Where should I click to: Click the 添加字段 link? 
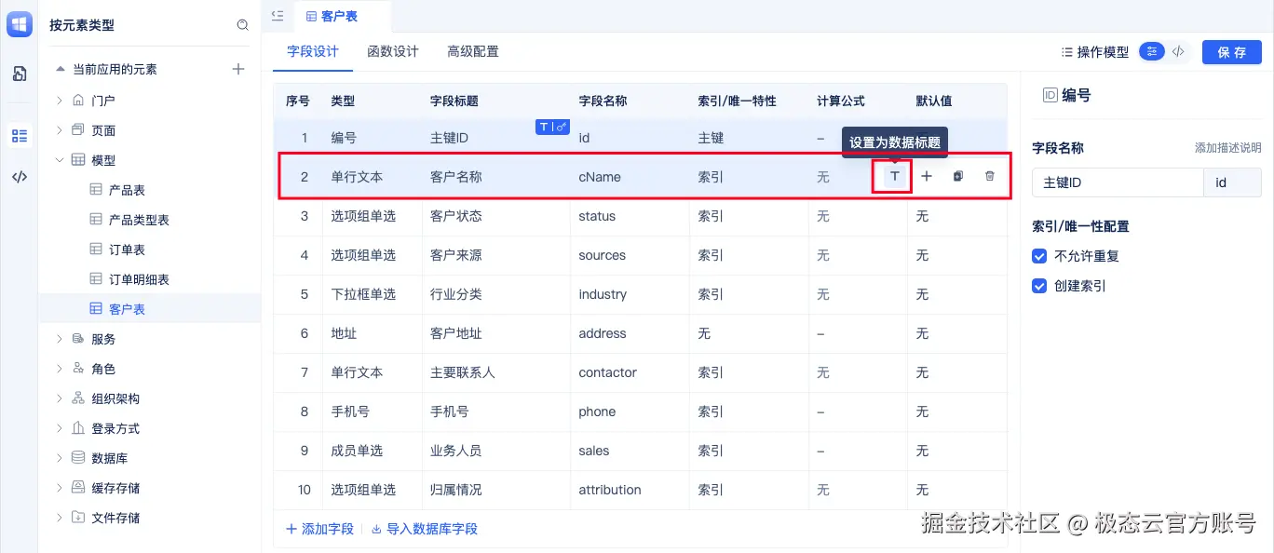[x=320, y=529]
